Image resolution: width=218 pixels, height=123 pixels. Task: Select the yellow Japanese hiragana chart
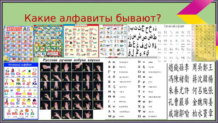(204, 43)
